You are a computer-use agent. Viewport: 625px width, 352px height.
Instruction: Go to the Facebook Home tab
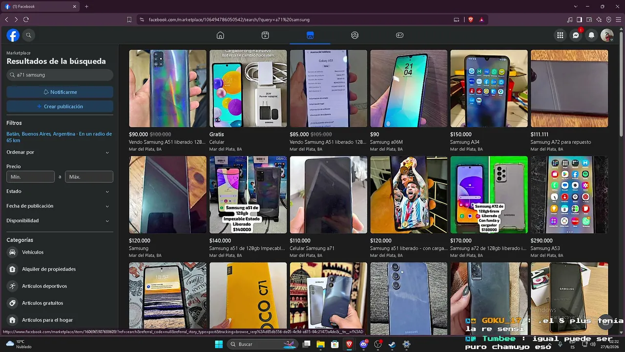coord(220,35)
